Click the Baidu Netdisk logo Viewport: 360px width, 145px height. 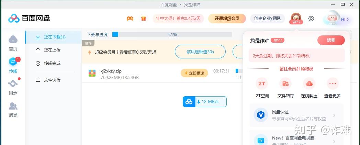(29, 19)
